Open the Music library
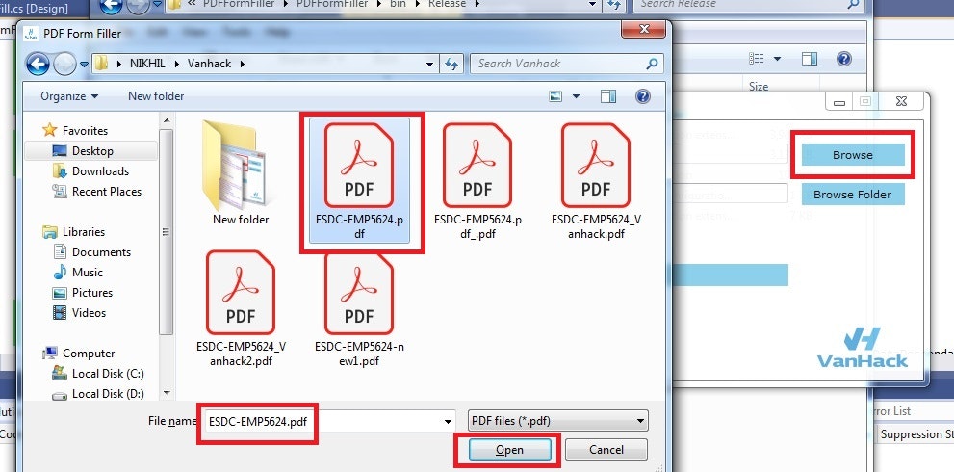Viewport: 954px width, 472px height. (x=87, y=273)
